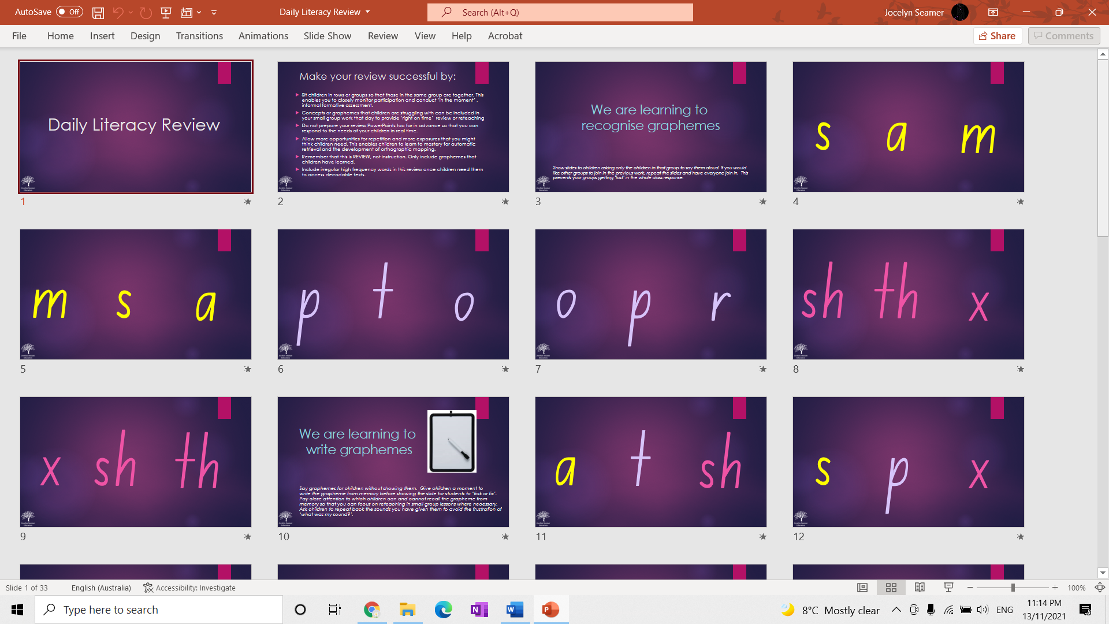The height and width of the screenshot is (624, 1109).
Task: Click the slide layout quick access icon
Action: pos(186,12)
